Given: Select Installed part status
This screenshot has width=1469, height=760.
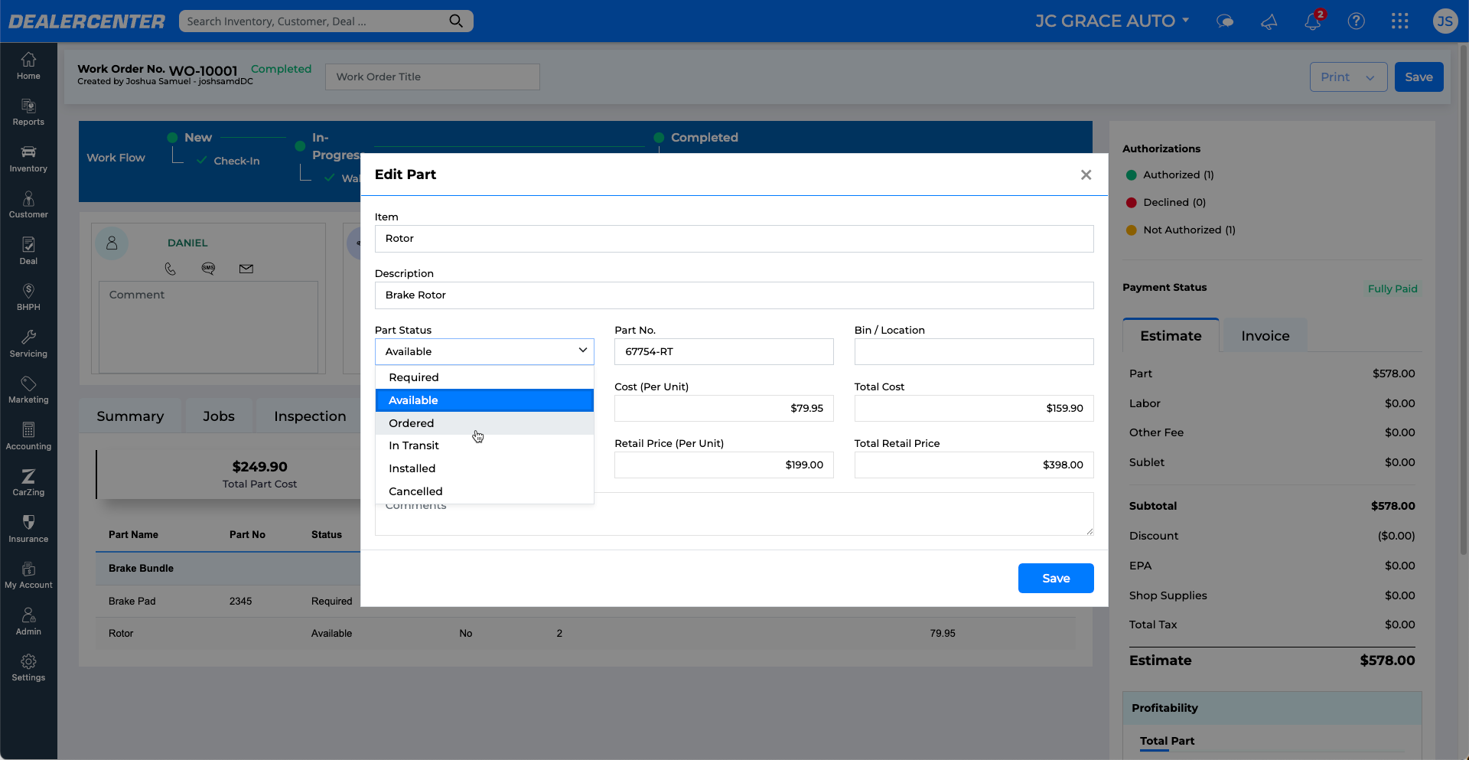Looking at the screenshot, I should point(484,468).
